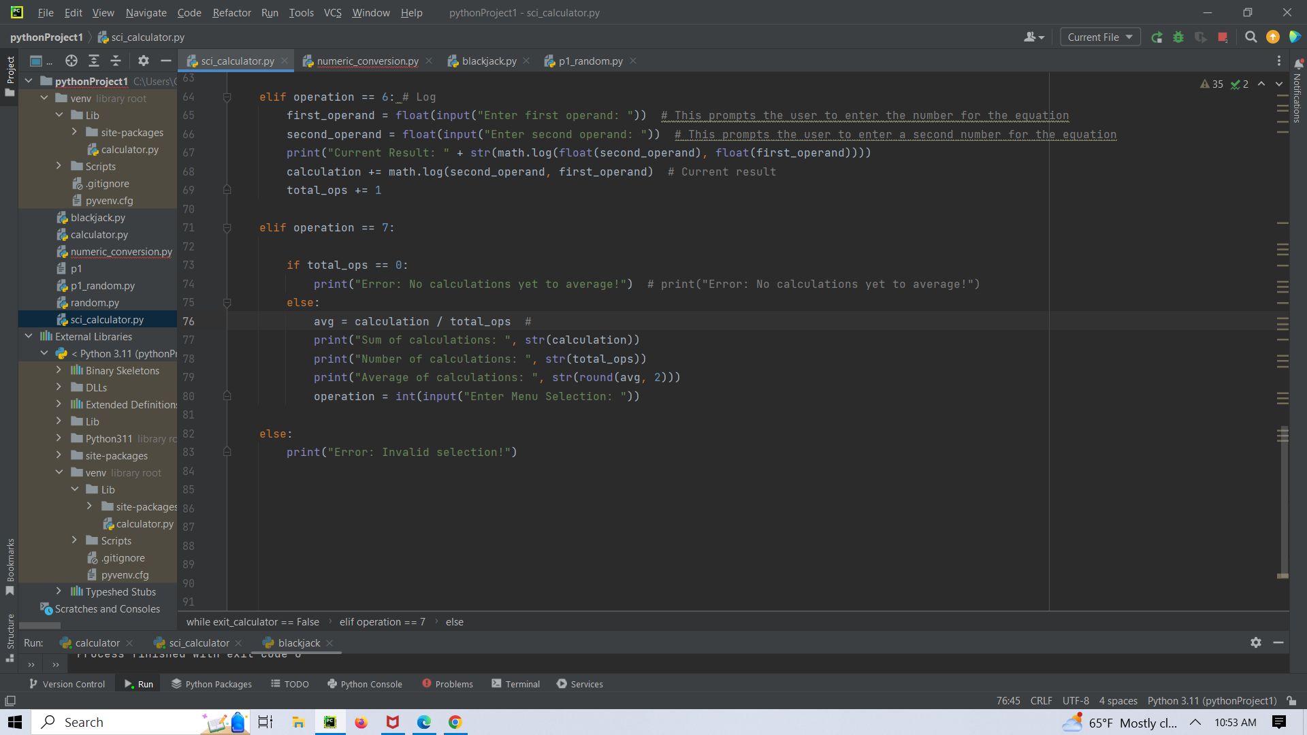1307x735 pixels.
Task: Select random.py in Project tree
Action: tap(95, 302)
